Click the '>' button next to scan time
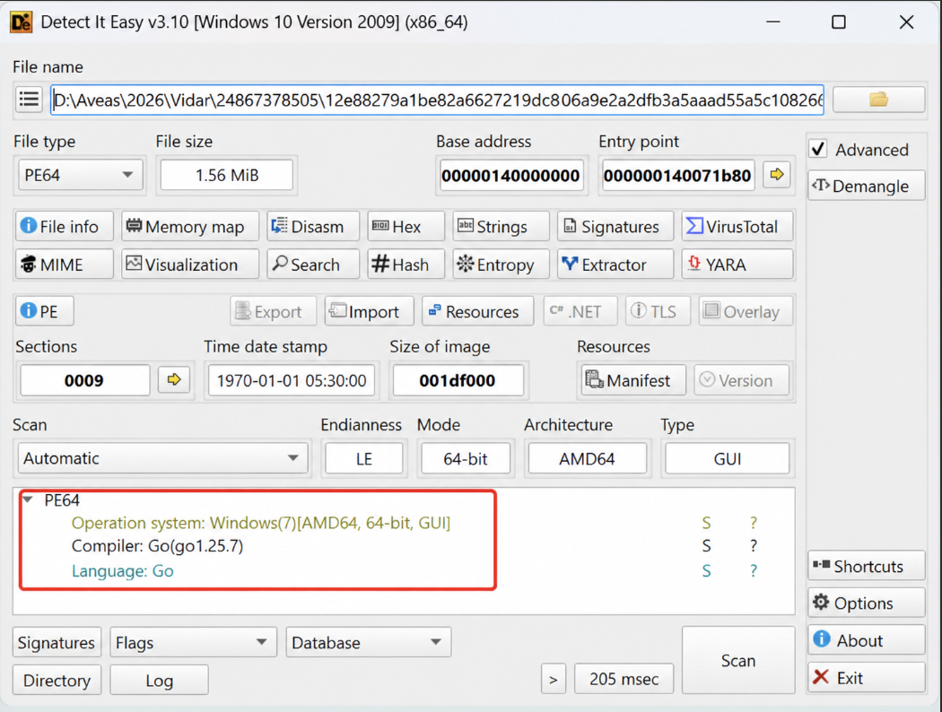This screenshot has width=942, height=712. 554,679
